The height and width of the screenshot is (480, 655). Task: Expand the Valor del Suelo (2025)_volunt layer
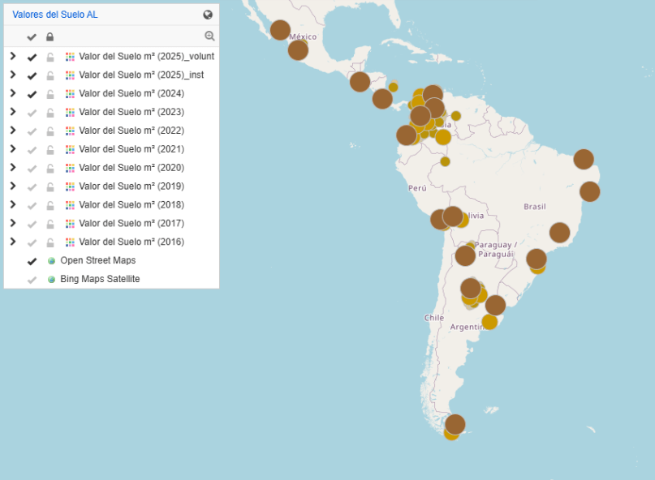12,56
